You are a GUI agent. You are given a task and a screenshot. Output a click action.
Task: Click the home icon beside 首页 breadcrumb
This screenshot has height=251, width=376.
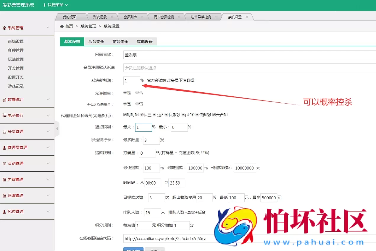[62, 26]
